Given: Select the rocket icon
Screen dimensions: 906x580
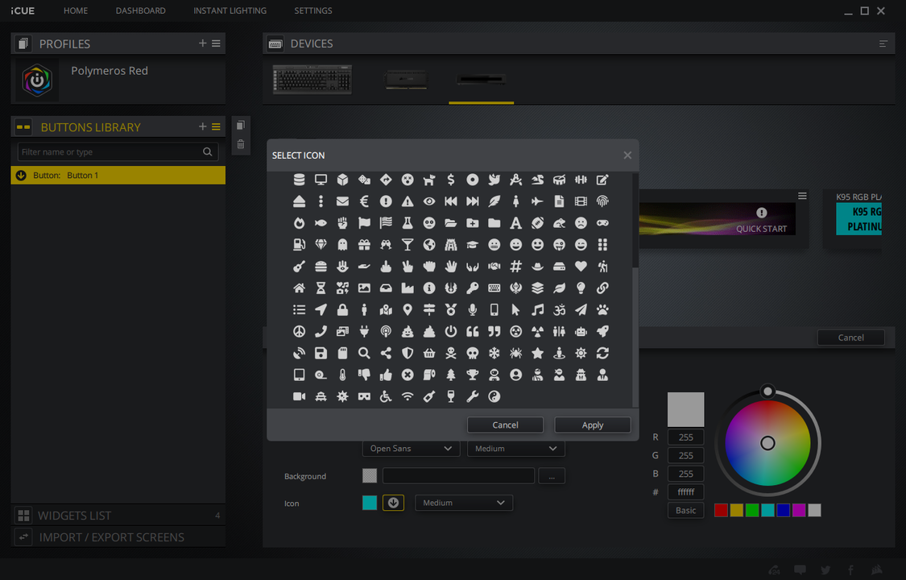Looking at the screenshot, I should [x=602, y=331].
